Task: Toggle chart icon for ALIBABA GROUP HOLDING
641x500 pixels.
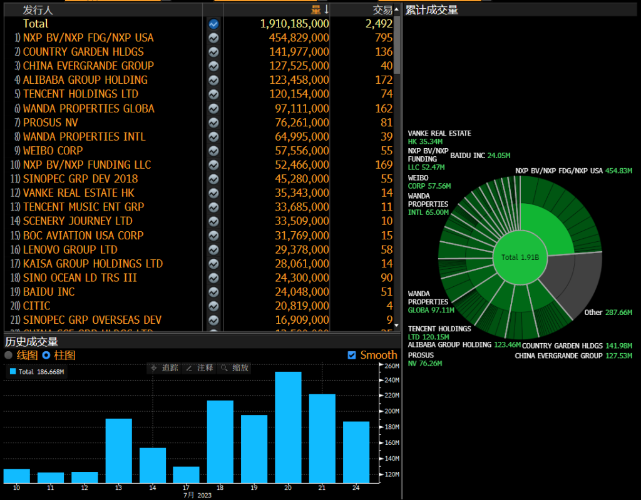Action: (213, 80)
